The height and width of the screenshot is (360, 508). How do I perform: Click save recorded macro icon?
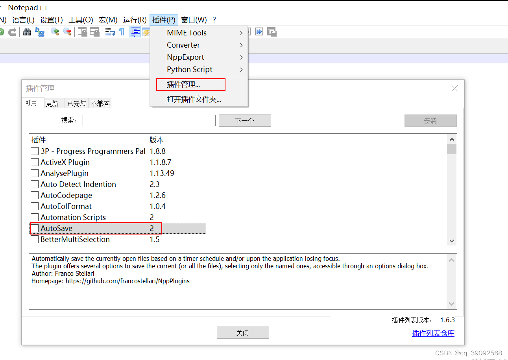coord(272,32)
